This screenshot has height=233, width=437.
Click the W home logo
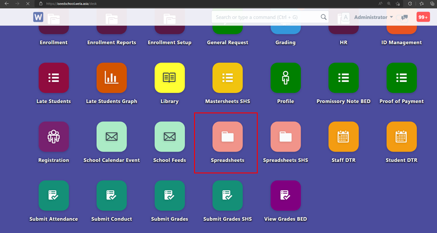(x=38, y=17)
